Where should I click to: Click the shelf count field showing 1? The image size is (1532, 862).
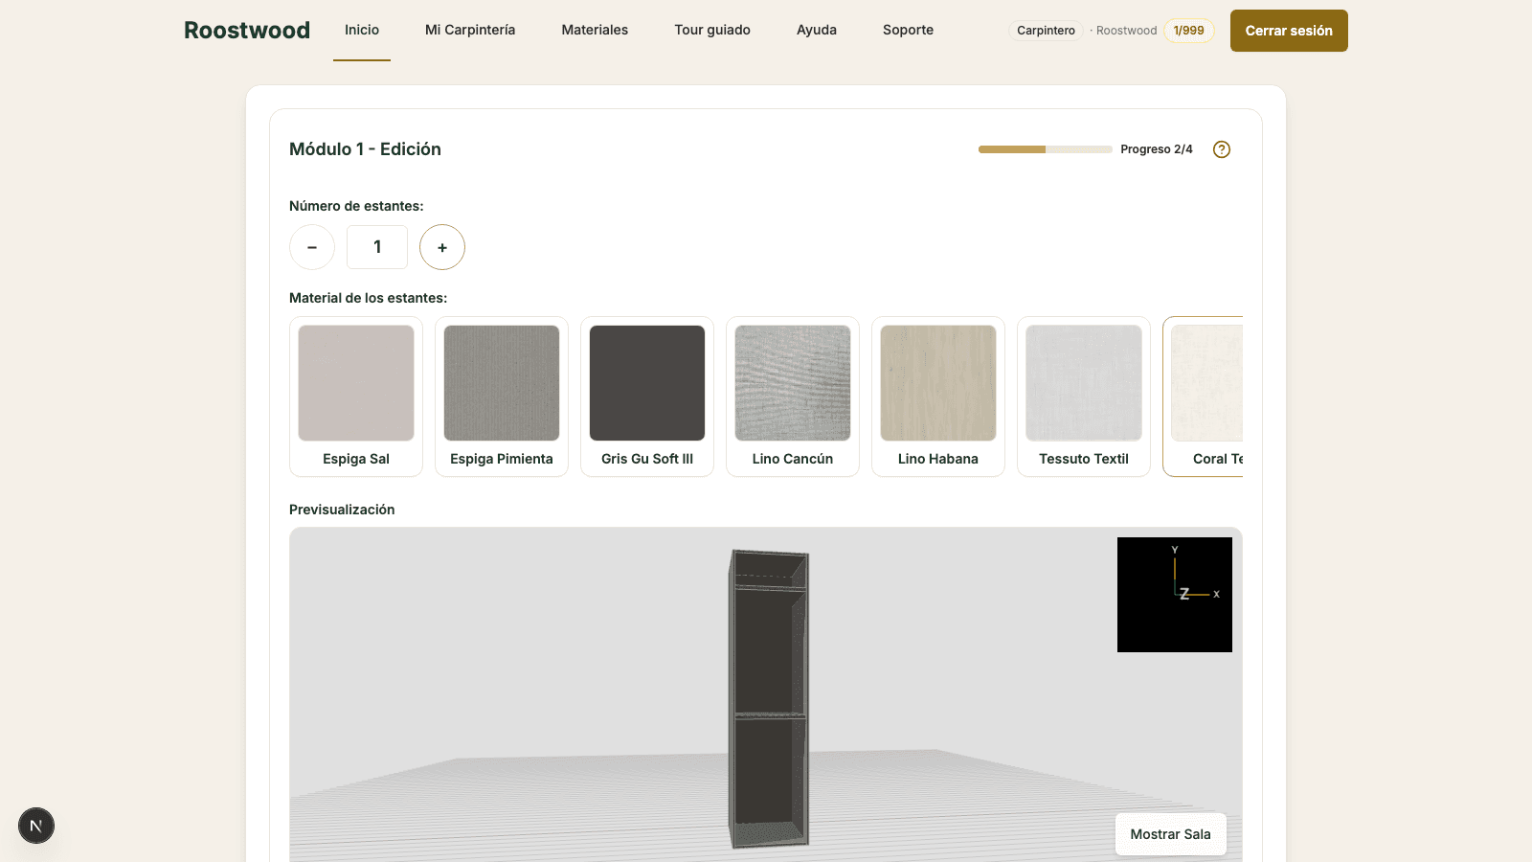(x=377, y=247)
